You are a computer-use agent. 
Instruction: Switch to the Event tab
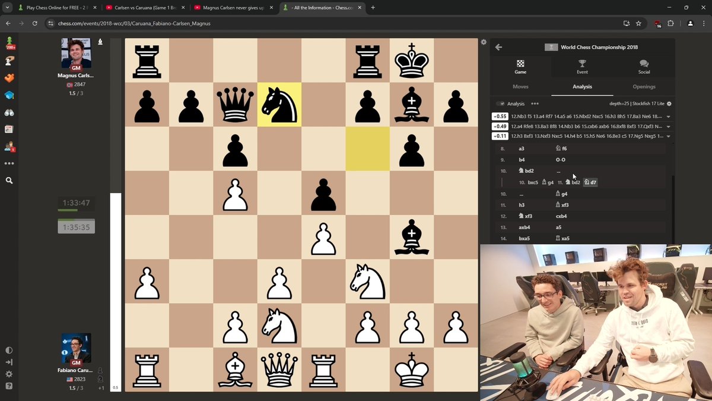[582, 67]
